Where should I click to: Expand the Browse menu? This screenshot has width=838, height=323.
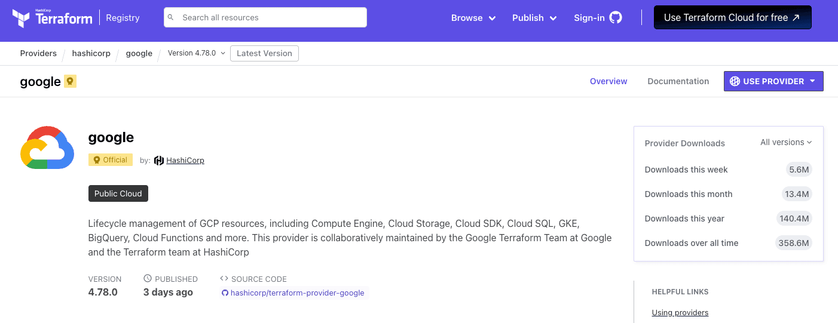tap(473, 18)
